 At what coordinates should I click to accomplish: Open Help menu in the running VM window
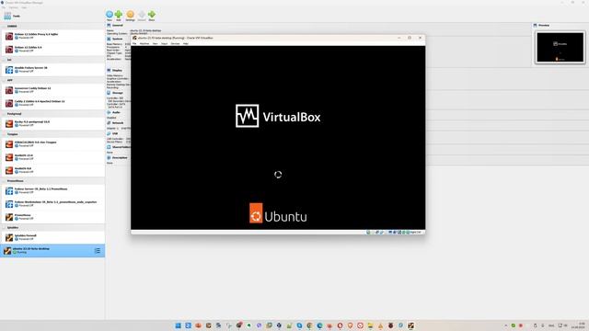pos(186,43)
